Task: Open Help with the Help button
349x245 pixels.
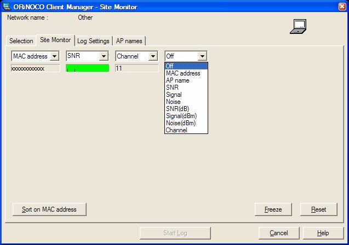Action: pyautogui.click(x=323, y=233)
